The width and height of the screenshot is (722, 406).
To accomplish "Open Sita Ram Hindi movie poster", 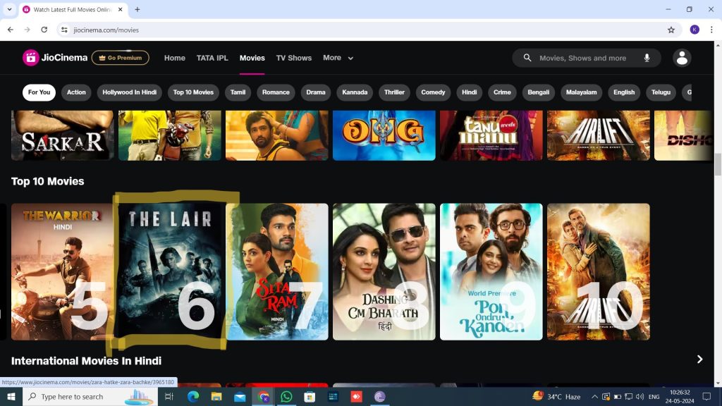I will 276,271.
